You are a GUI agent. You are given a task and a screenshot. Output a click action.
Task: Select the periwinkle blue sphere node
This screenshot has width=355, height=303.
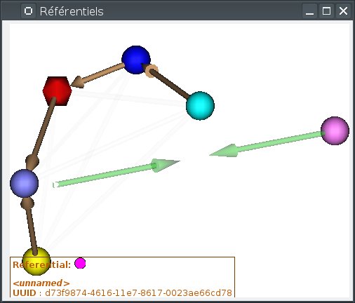24,183
